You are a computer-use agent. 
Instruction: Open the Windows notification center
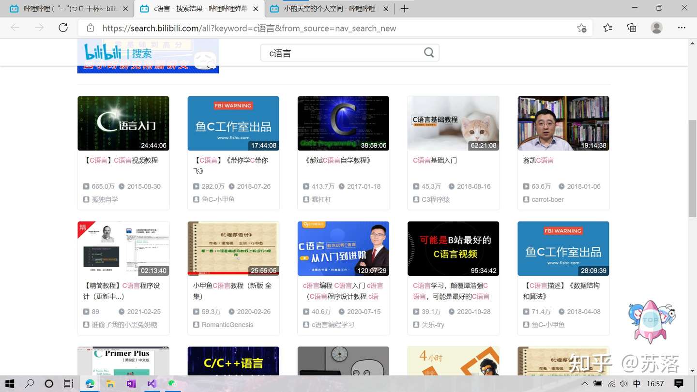[679, 384]
